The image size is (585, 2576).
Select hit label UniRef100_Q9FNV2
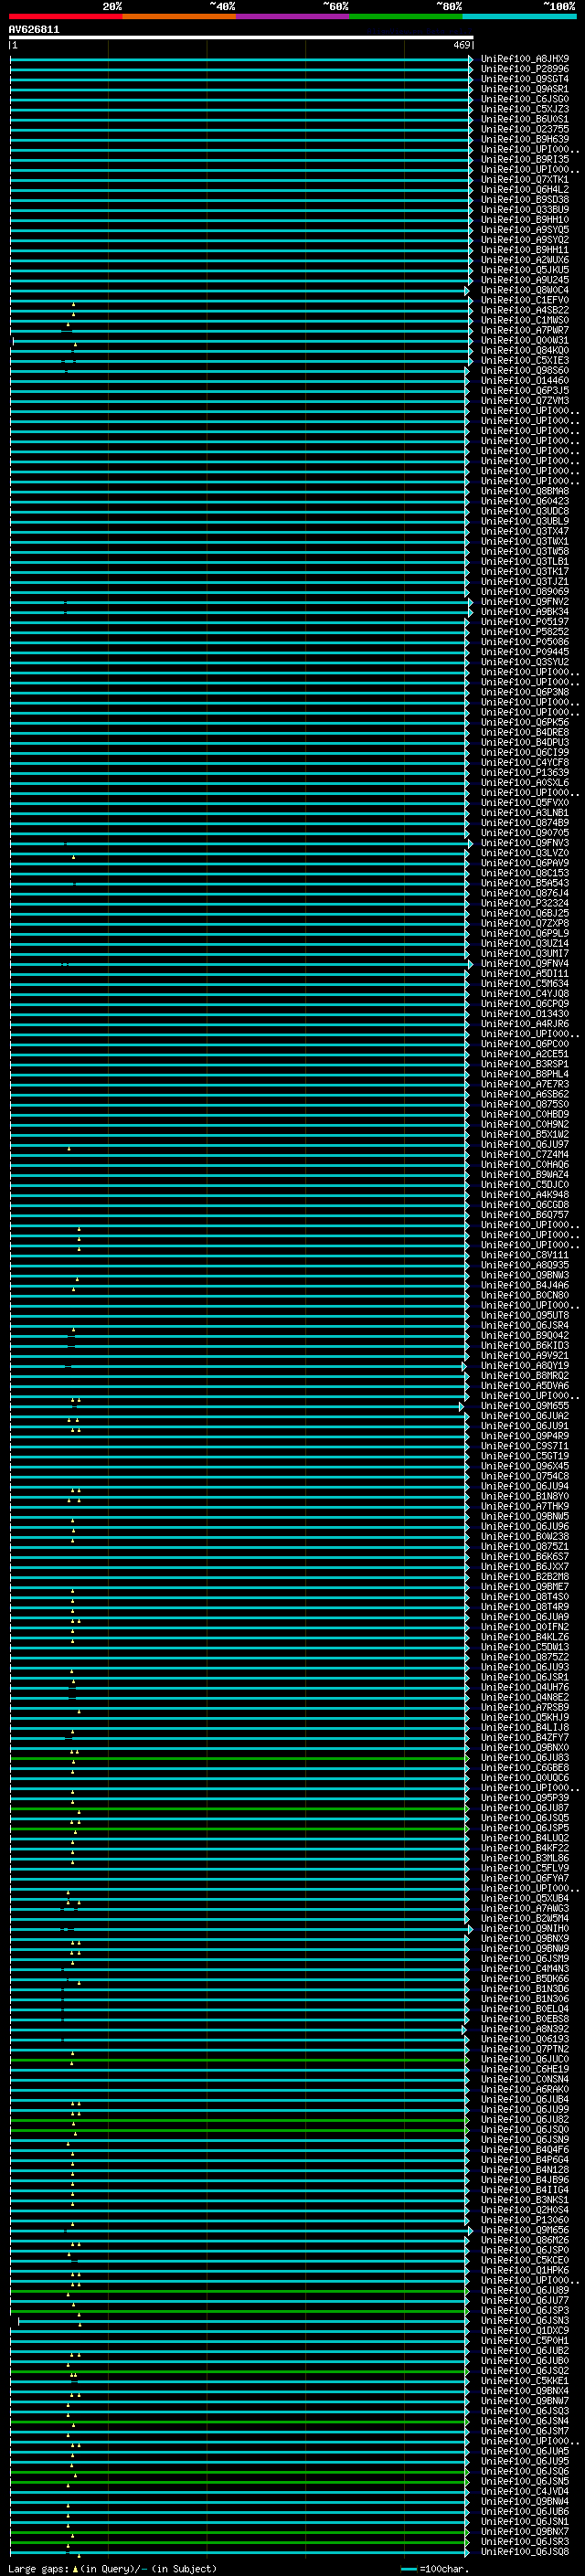pos(525,602)
